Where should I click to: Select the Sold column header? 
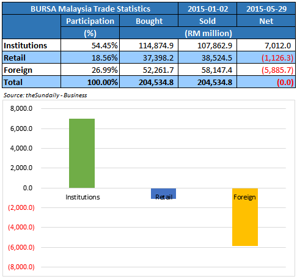tap(207, 21)
